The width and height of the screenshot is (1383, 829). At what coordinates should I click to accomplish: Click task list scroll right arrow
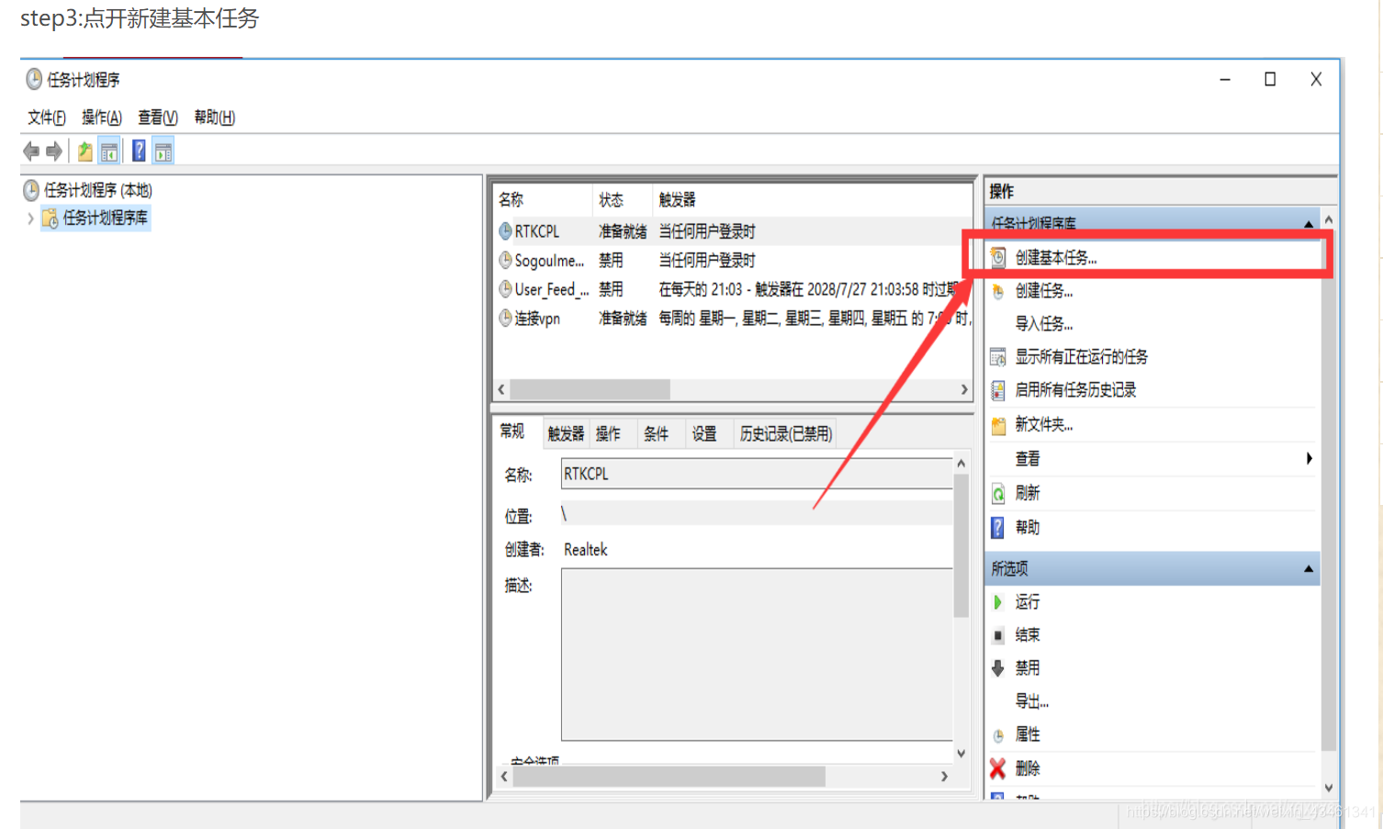963,389
